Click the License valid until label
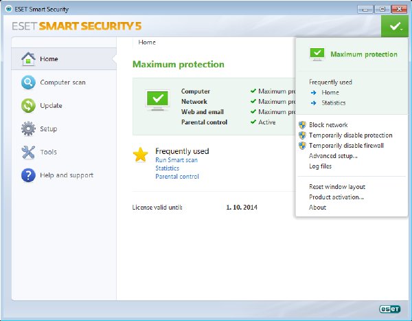412x321 pixels. [157, 208]
